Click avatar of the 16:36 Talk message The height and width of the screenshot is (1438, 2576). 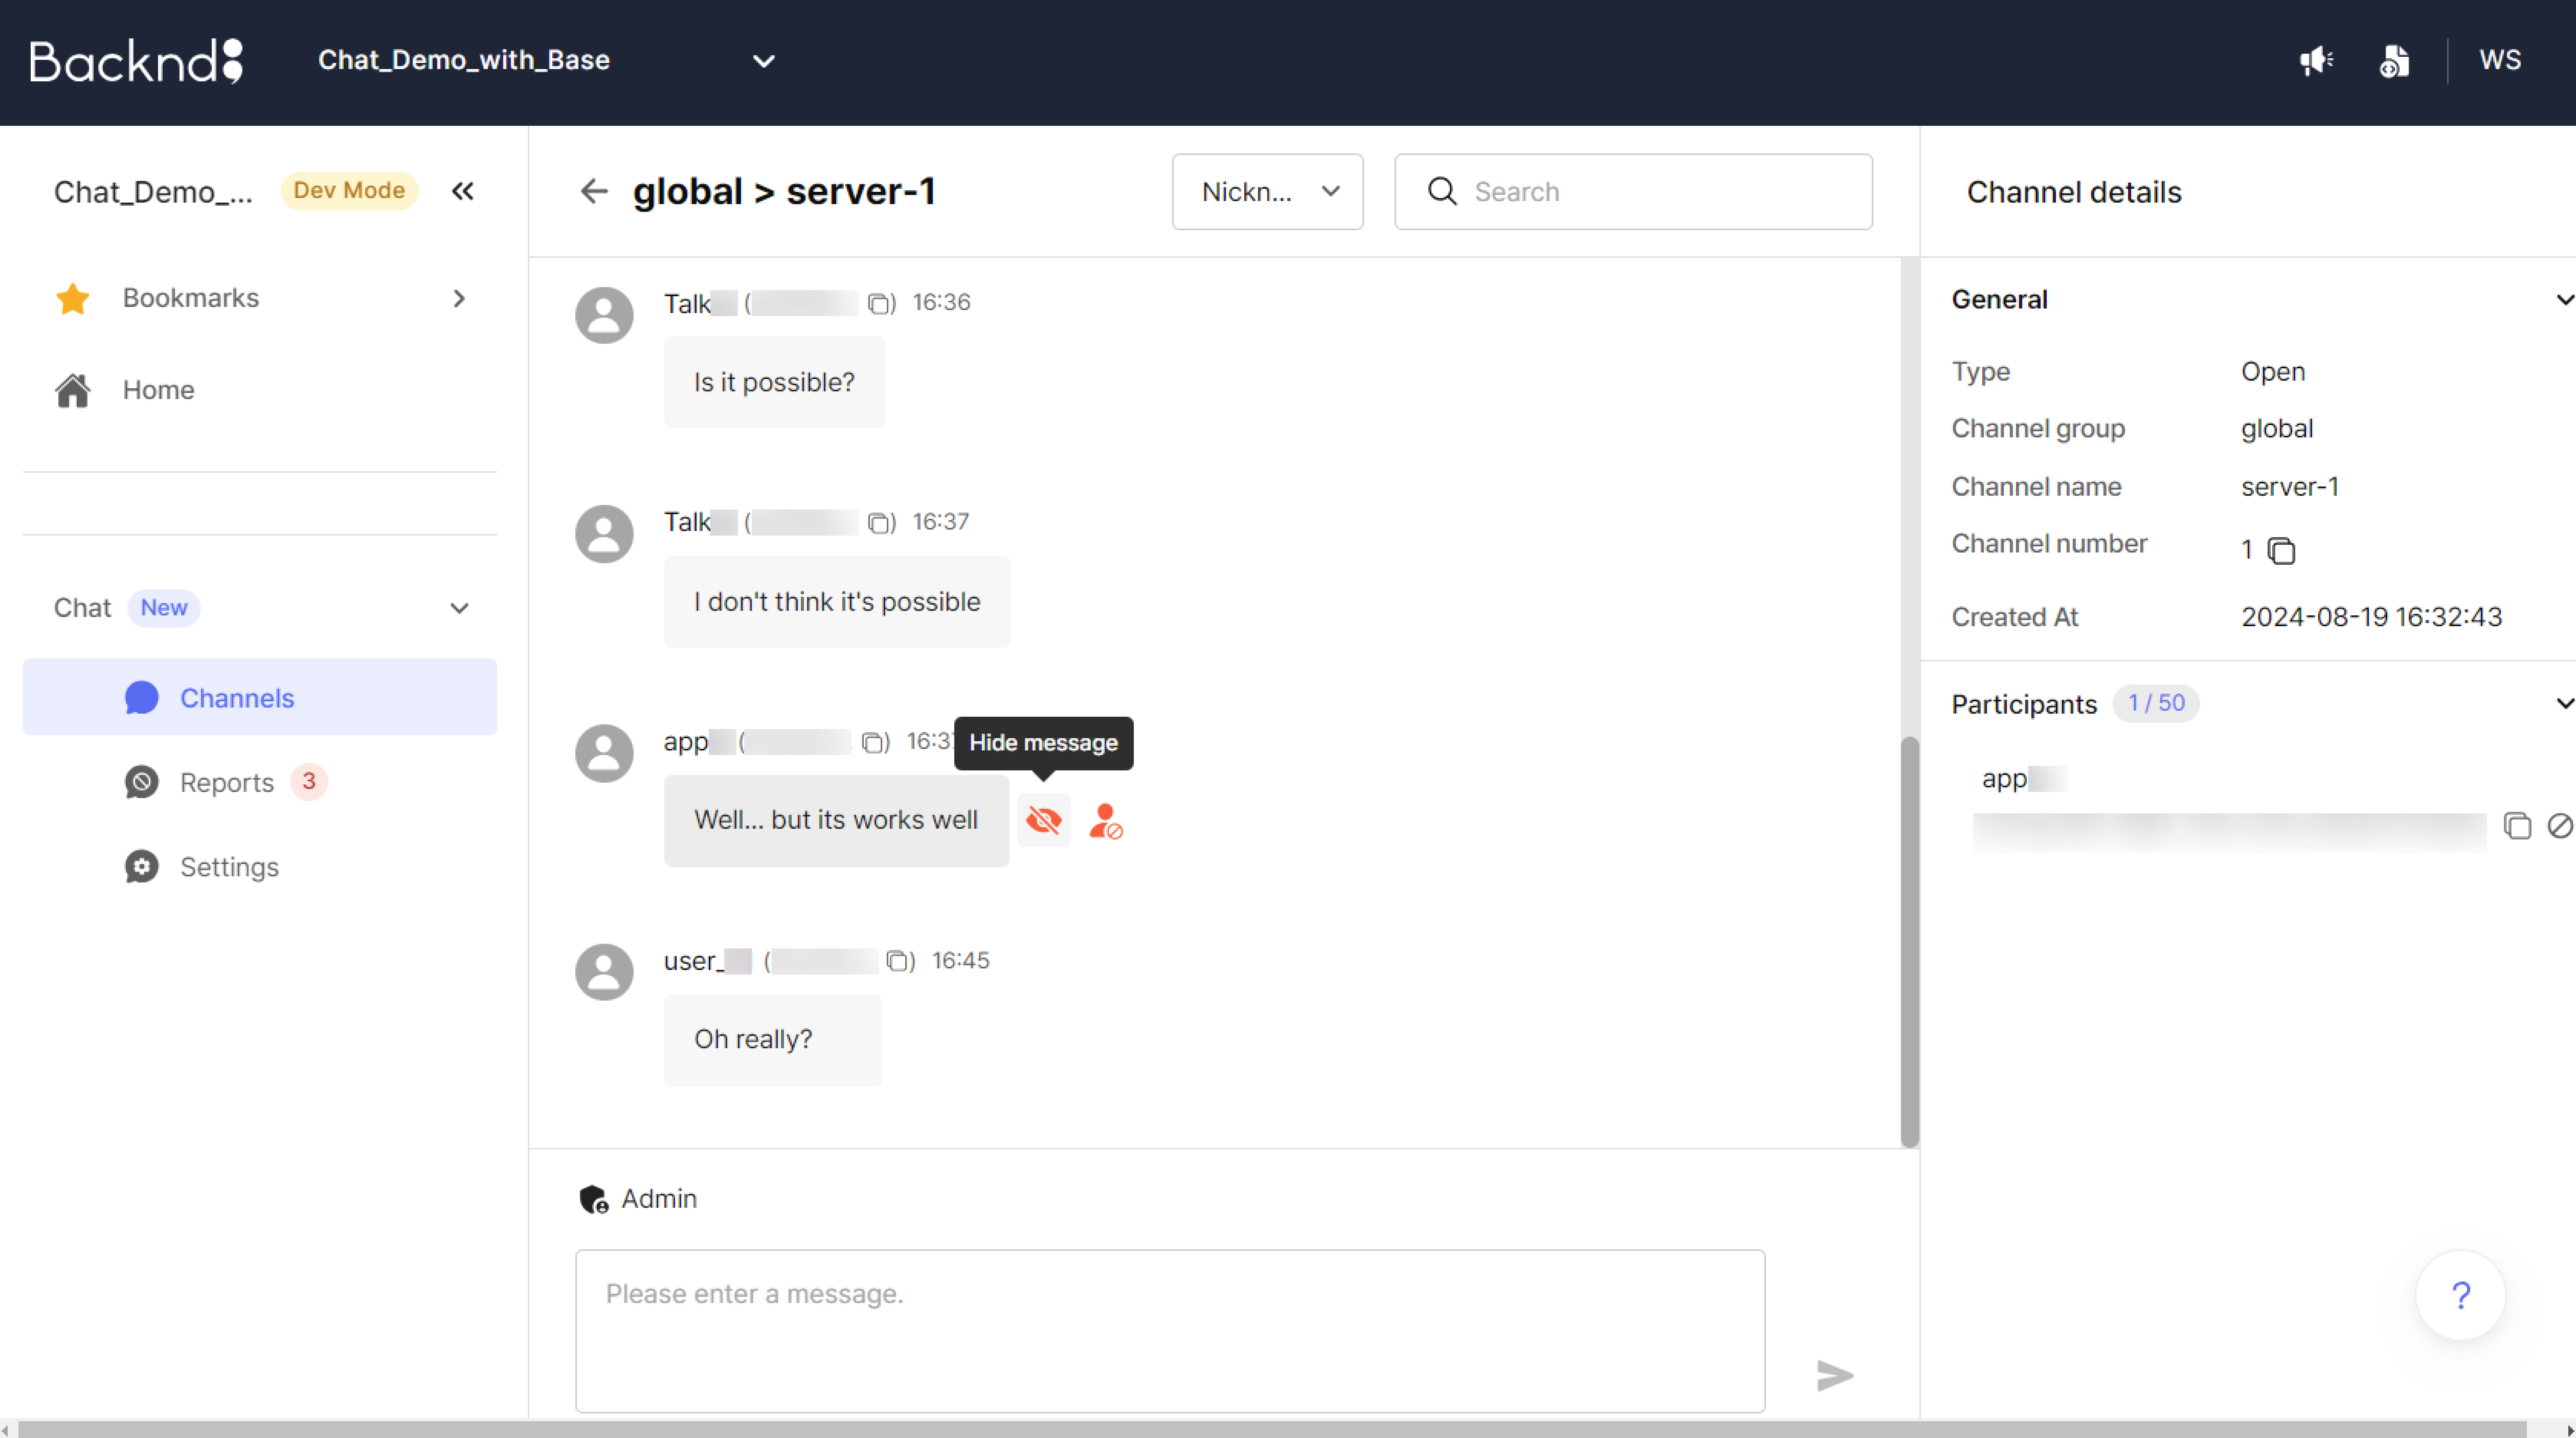(604, 315)
